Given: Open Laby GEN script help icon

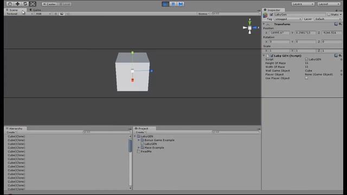Looking at the screenshot, I should 336,56.
